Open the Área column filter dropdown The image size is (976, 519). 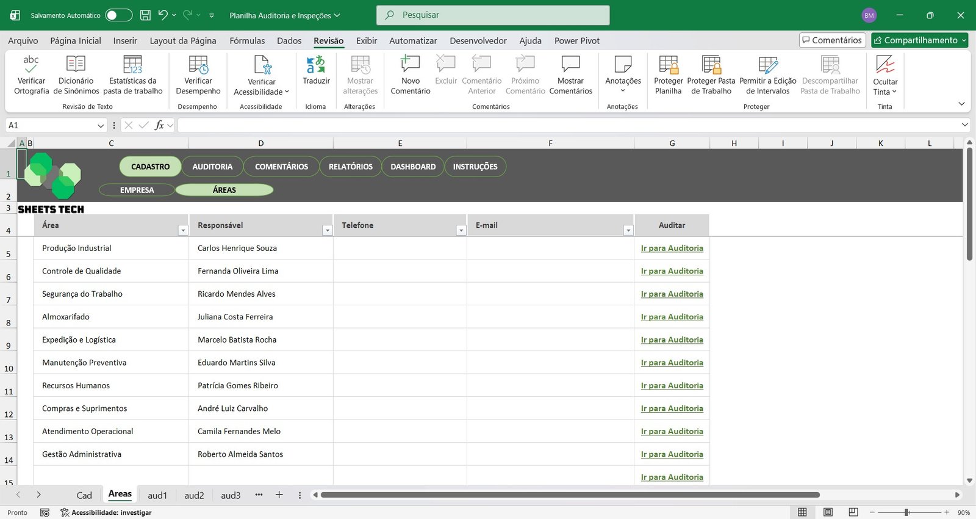pos(182,230)
